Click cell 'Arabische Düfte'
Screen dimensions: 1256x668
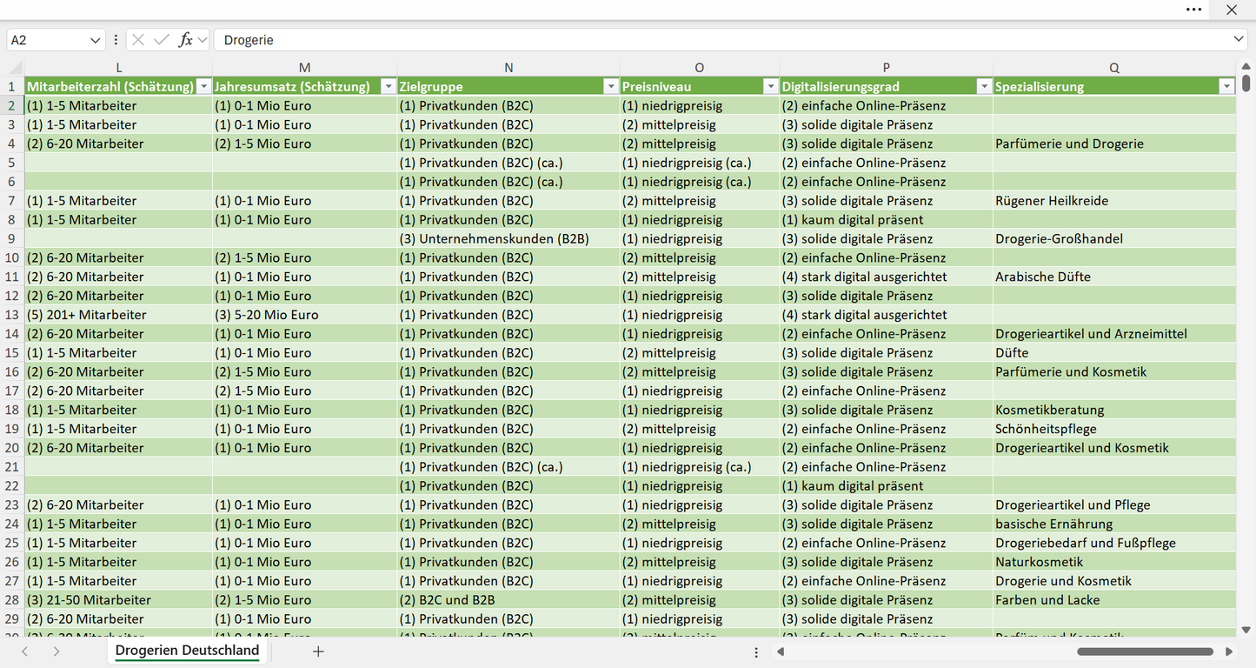1114,277
